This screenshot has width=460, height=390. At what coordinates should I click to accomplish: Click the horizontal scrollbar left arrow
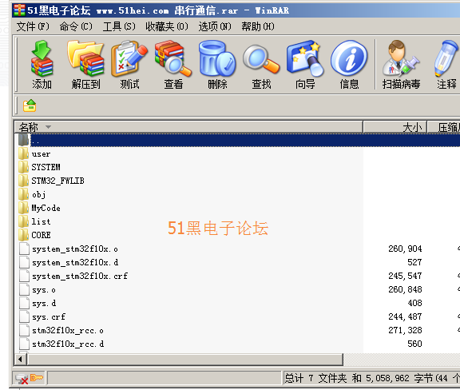tap(20, 359)
